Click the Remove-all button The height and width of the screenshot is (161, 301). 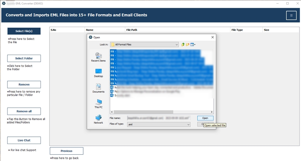pos(24,111)
